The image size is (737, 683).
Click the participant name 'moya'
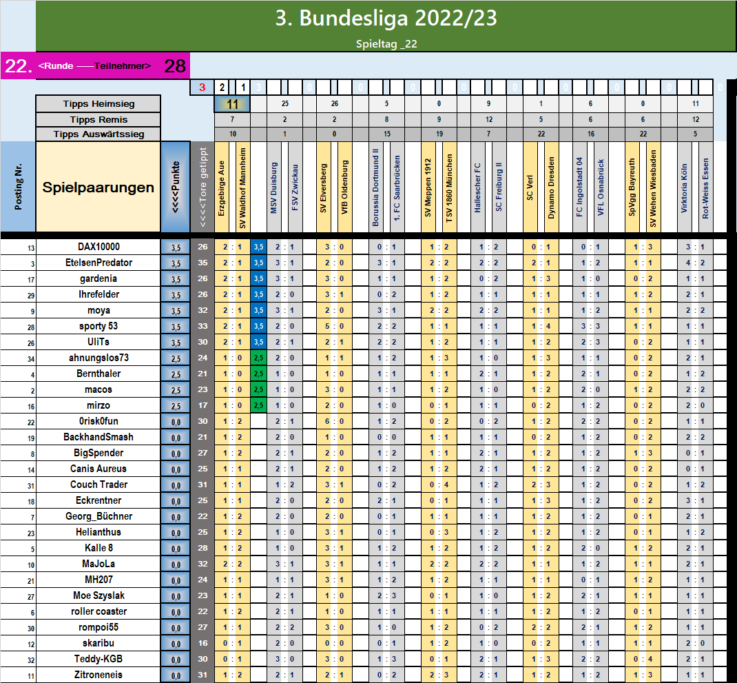point(98,310)
